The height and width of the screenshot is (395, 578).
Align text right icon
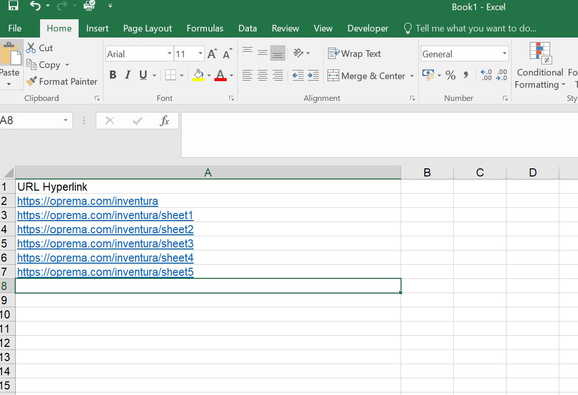(277, 76)
